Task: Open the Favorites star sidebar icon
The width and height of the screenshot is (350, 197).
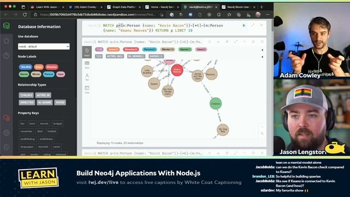Action: [7, 41]
